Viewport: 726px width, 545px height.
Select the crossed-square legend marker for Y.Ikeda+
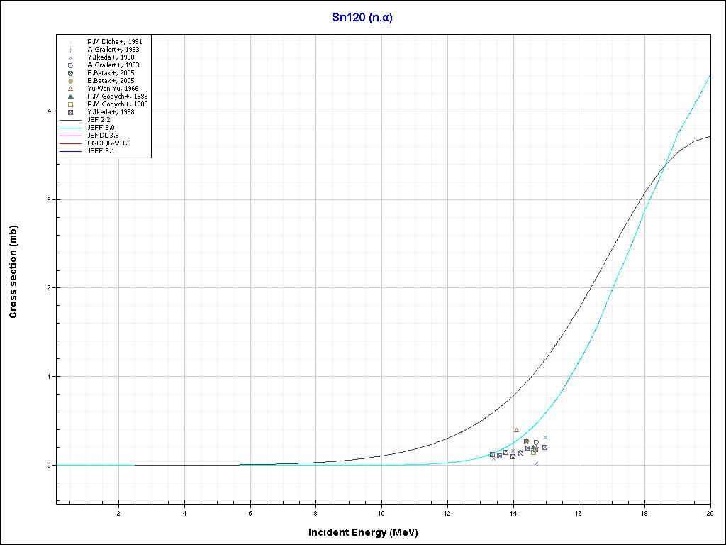point(70,112)
